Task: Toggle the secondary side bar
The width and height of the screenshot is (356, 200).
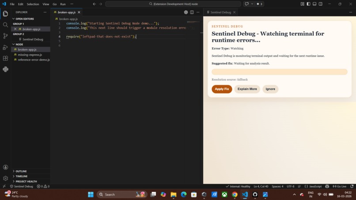Action: (321, 4)
